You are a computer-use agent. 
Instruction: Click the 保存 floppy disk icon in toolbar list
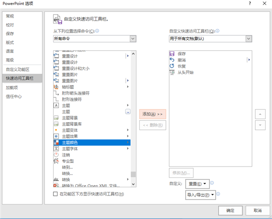(172, 54)
